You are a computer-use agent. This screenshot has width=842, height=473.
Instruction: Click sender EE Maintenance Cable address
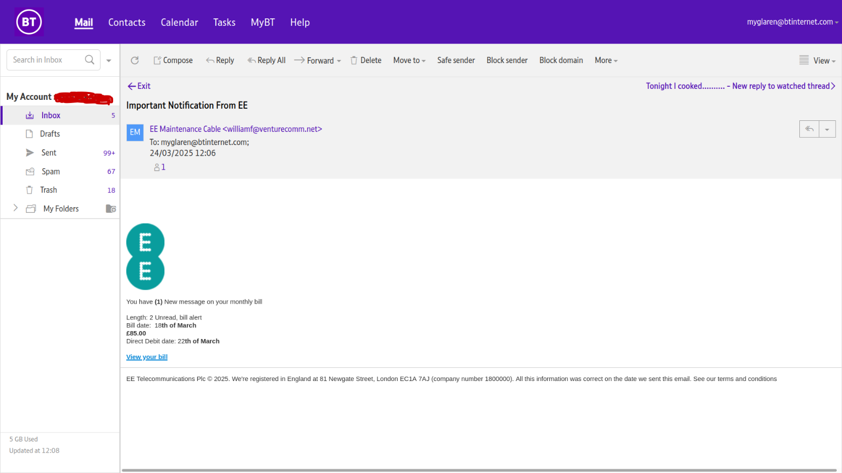(x=236, y=129)
